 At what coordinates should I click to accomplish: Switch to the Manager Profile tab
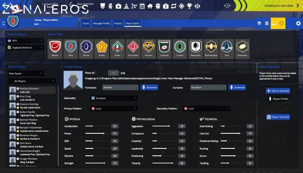click(x=101, y=23)
